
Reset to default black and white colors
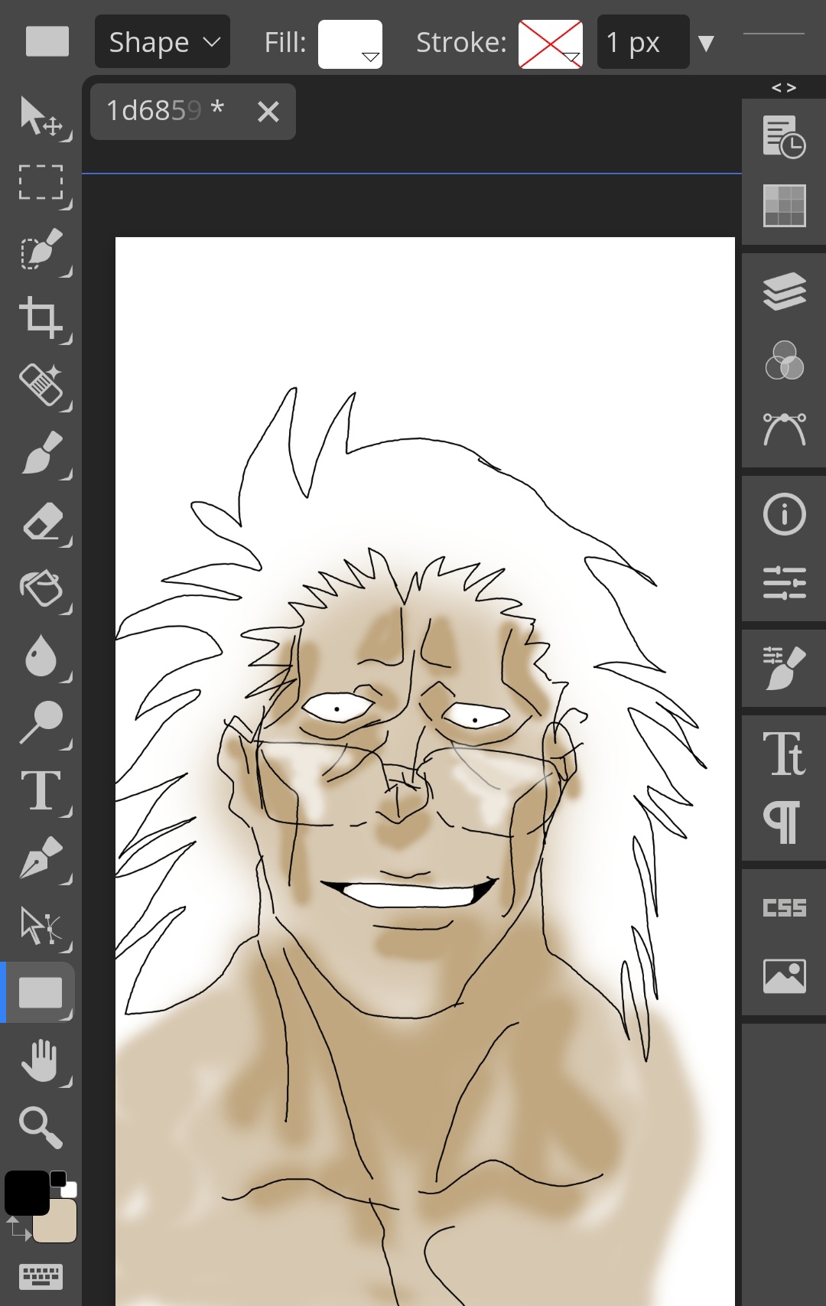click(x=64, y=1184)
